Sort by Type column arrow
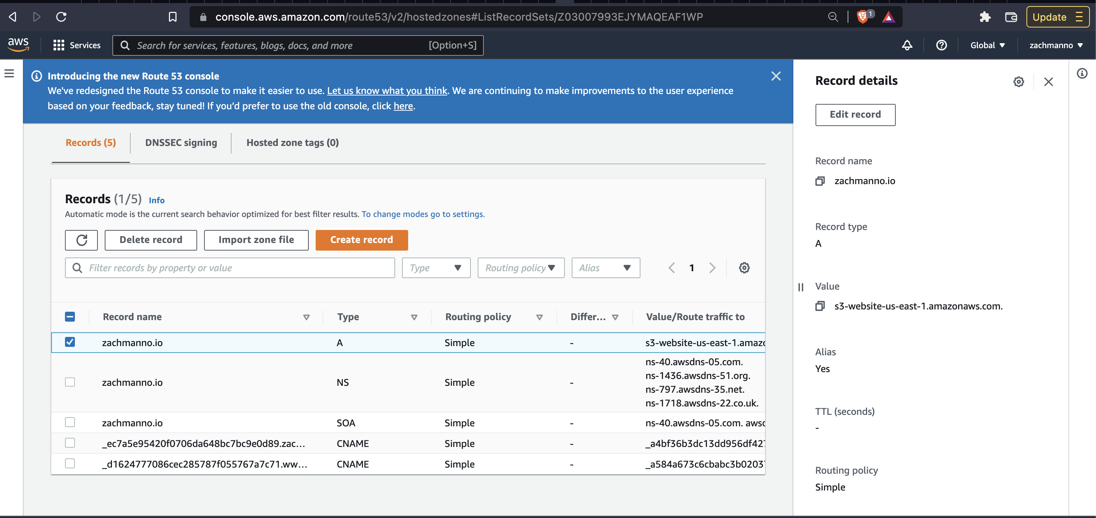1096x518 pixels. (x=413, y=317)
